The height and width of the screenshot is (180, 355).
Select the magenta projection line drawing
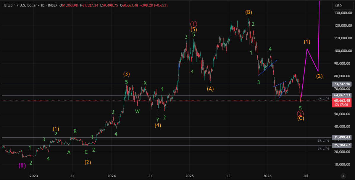[313, 60]
